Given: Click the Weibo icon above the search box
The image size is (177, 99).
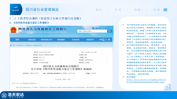Looking at the screenshot, I should 97,28.
